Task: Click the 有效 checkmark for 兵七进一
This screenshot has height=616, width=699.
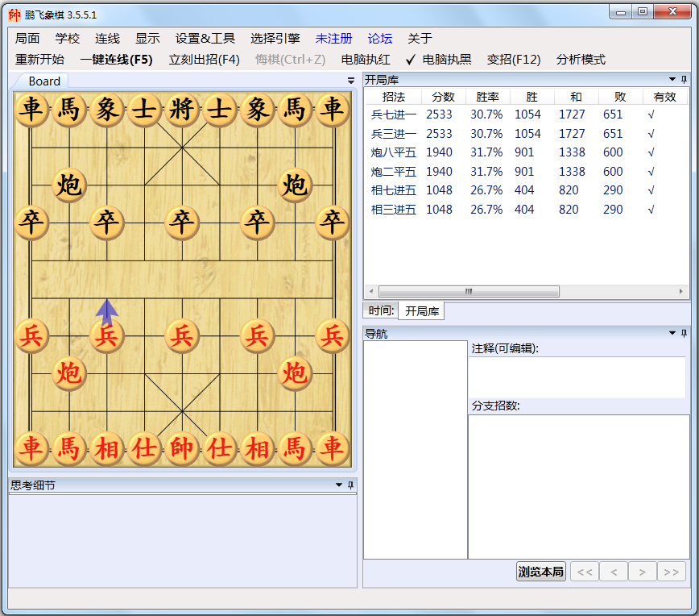Action: [x=650, y=114]
